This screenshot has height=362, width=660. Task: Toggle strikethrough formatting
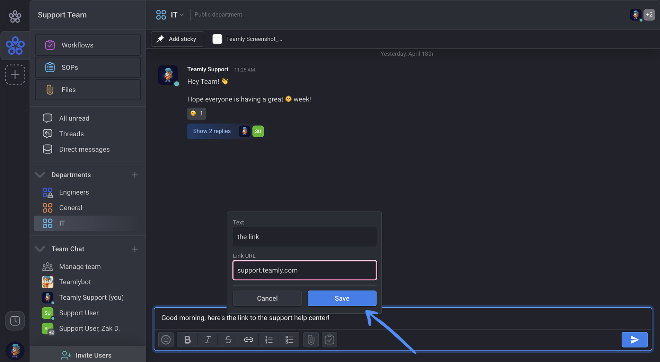pos(228,340)
